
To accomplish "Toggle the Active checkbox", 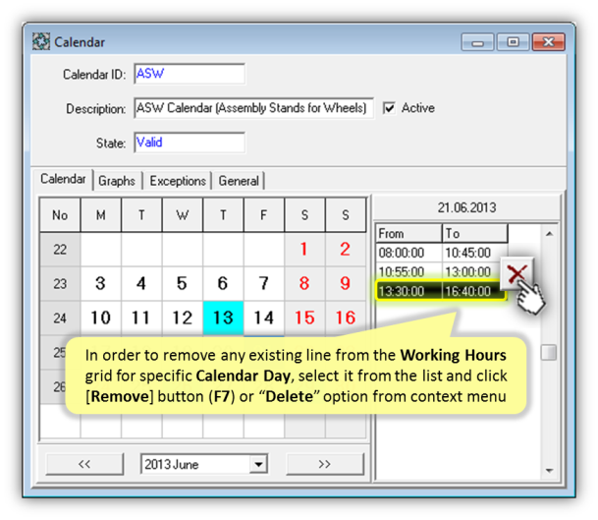I will (390, 108).
